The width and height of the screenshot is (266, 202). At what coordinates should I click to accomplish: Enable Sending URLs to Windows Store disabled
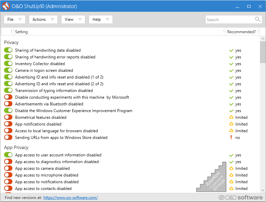(8, 137)
